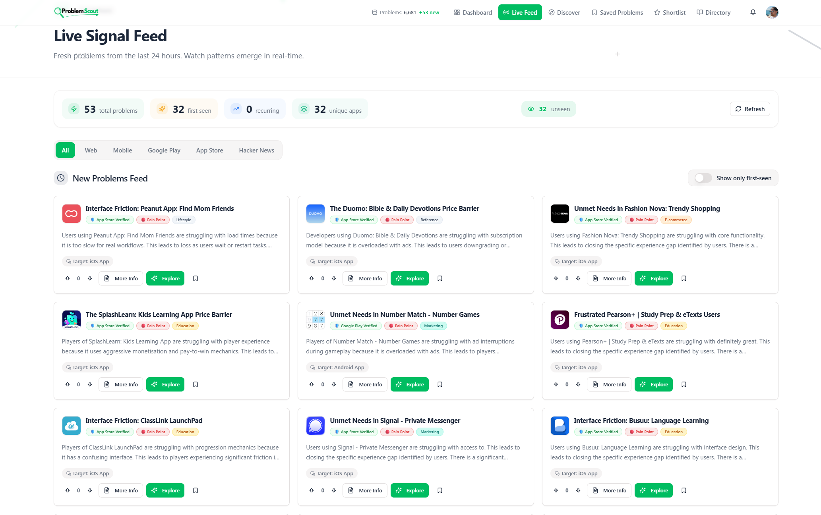Select the Google Play filter tab
The height and width of the screenshot is (515, 821).
(164, 150)
